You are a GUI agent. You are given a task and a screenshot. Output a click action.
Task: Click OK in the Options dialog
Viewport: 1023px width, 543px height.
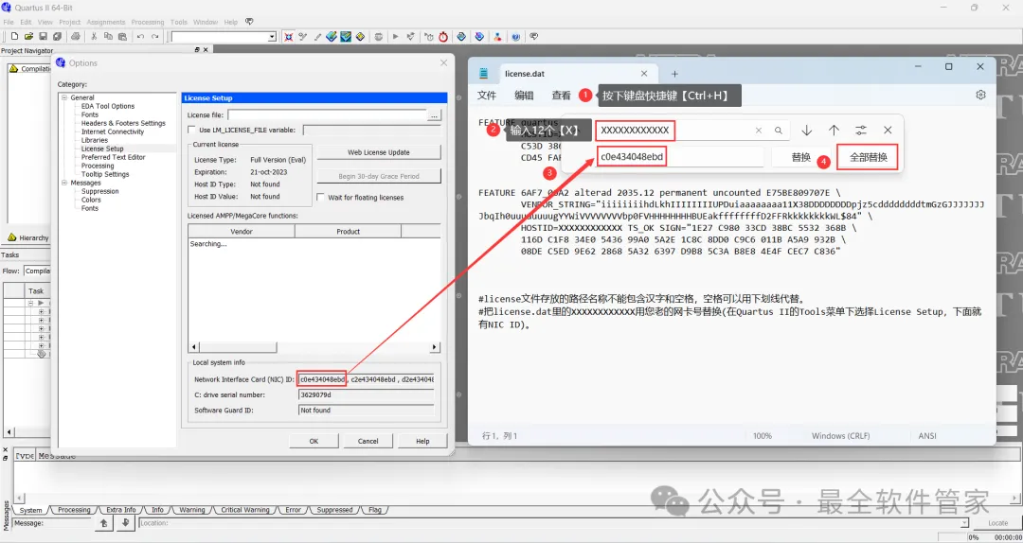click(x=314, y=442)
